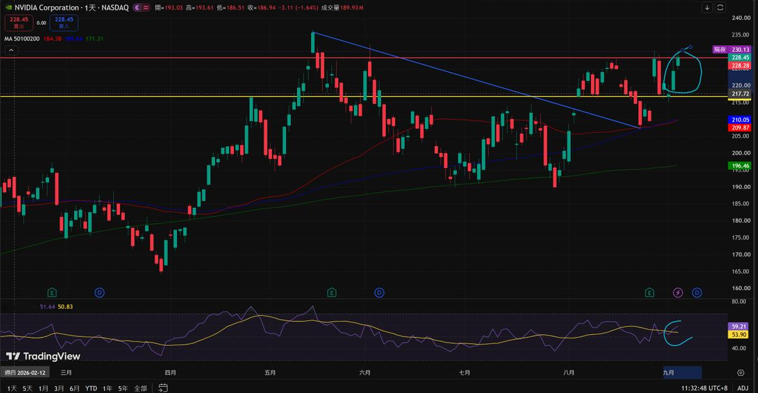Viewport: 758px width, 393px height.
Task: Toggle the ADJ adjusted data button
Action: pyautogui.click(x=743, y=388)
